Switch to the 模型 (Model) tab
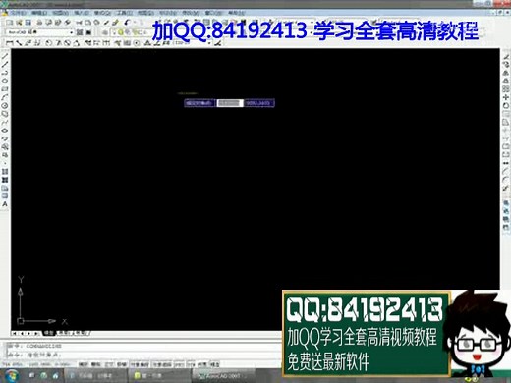 coord(48,333)
